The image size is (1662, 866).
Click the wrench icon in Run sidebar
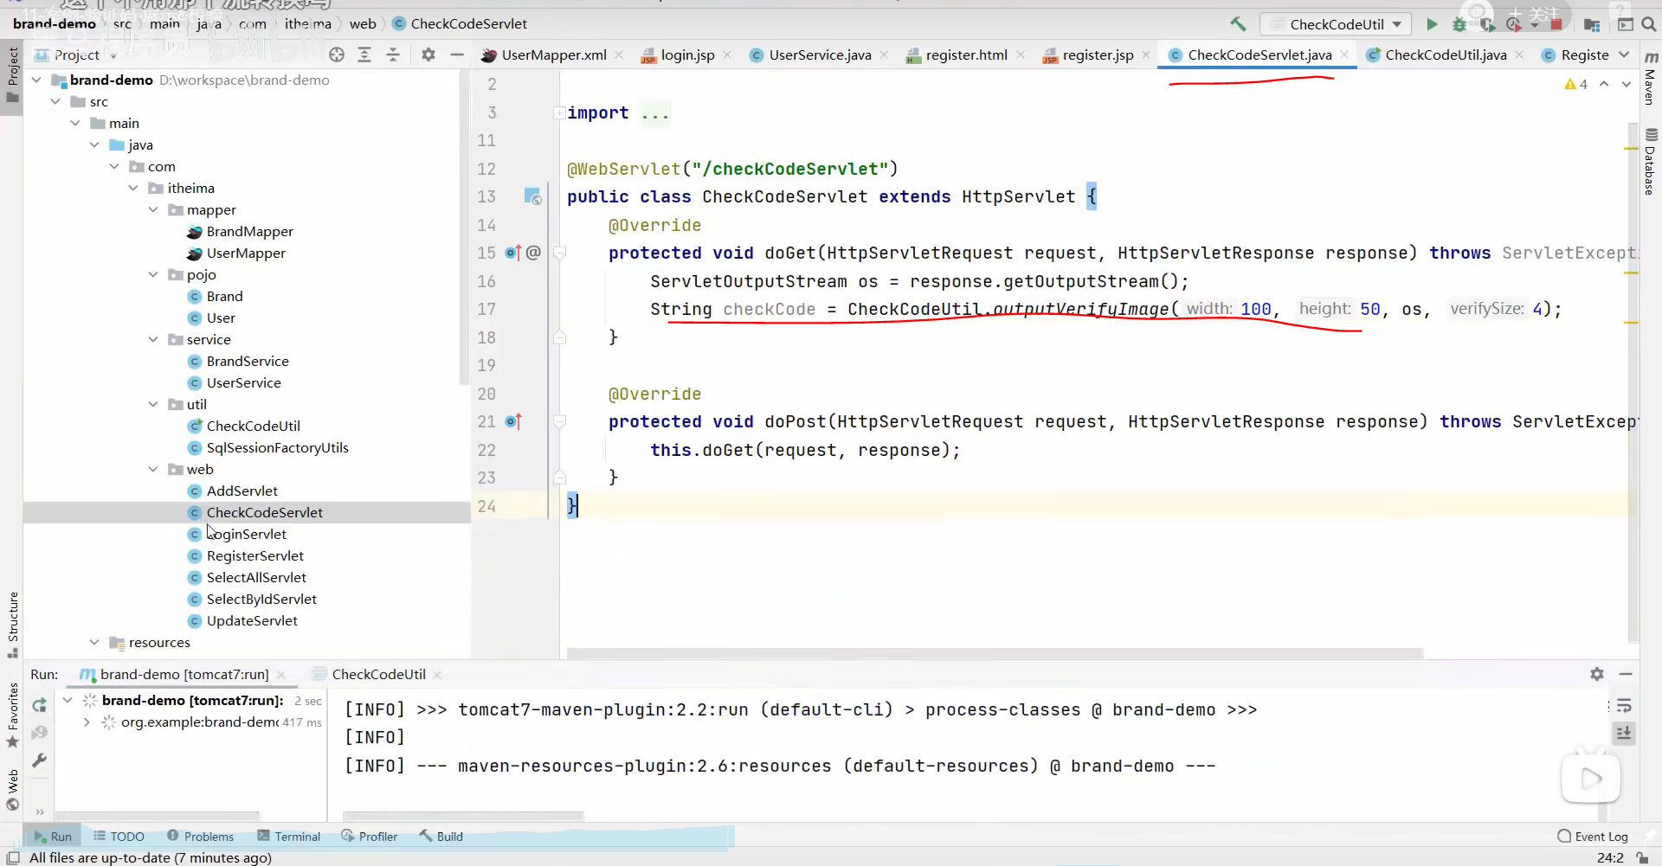coord(40,760)
